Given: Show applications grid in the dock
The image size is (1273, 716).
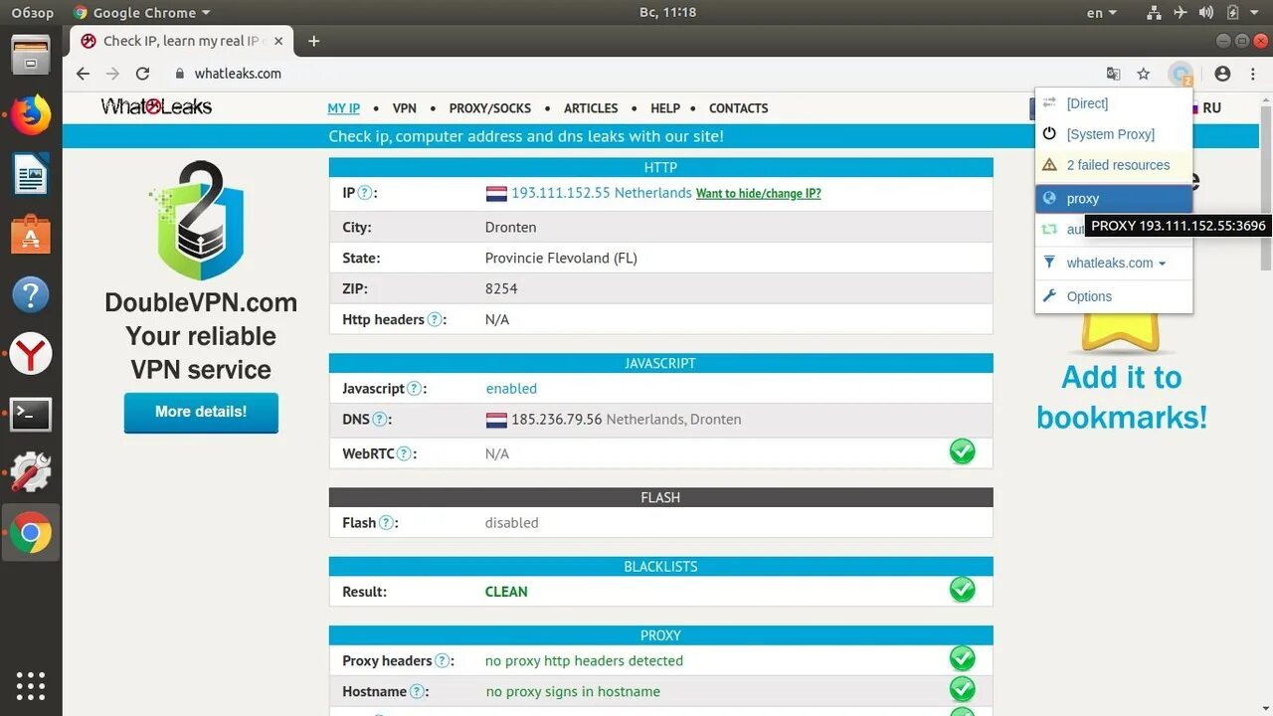Looking at the screenshot, I should (31, 686).
